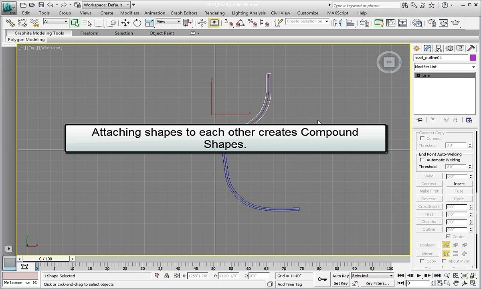Activate the Select and Scale tool
Image resolution: width=481 pixels, height=289 pixels.
[x=149, y=22]
